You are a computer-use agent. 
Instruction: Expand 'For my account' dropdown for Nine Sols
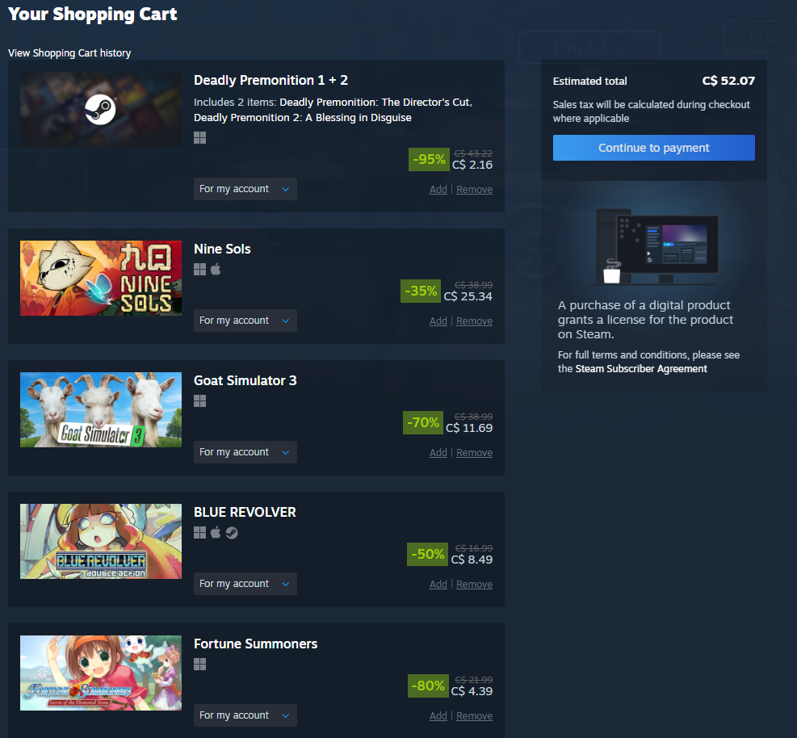245,321
